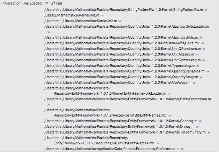Open the arrow icon after Dialog.m
Image resolution: width=219 pixels, height=152 pixels.
pos(197,127)
